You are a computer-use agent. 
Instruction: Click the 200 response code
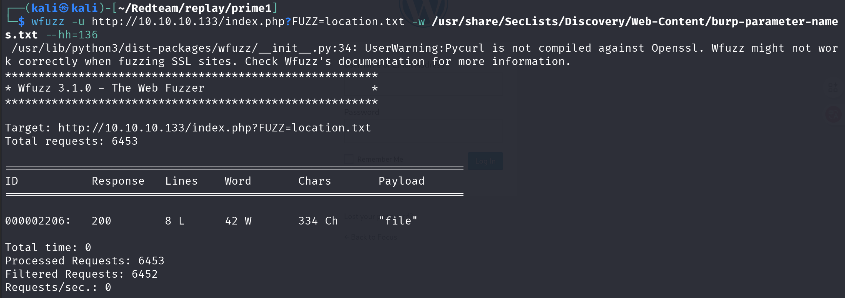102,221
